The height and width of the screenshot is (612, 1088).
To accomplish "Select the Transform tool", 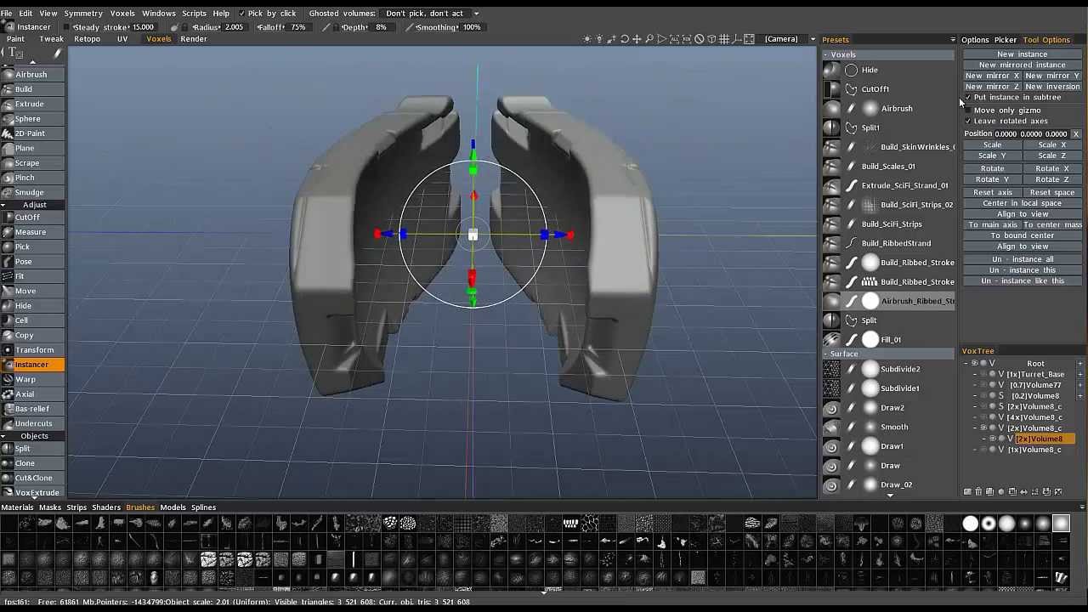I will coord(35,350).
